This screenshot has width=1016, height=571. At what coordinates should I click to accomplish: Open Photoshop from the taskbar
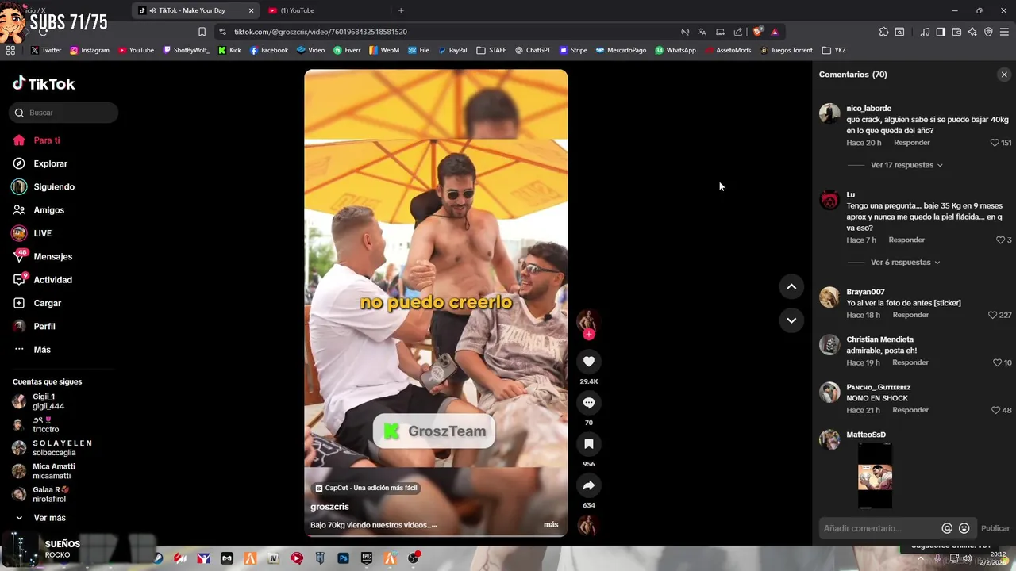tap(343, 558)
